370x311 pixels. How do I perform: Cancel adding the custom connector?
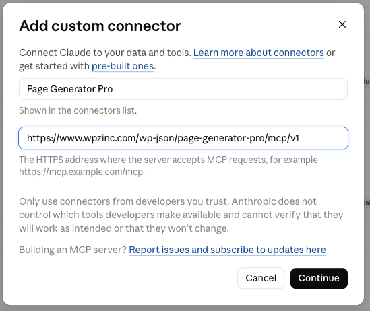(x=261, y=278)
